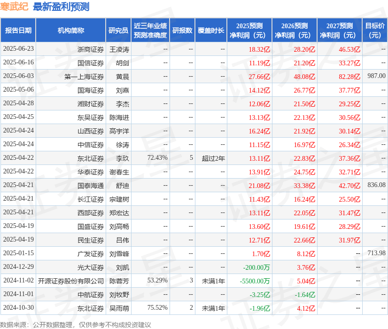Open the 开源证券股份有限公司 entry
388x329 pixels.
68,281
